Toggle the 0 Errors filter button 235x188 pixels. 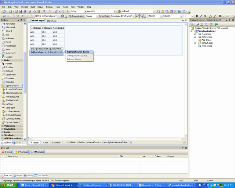tap(7, 152)
